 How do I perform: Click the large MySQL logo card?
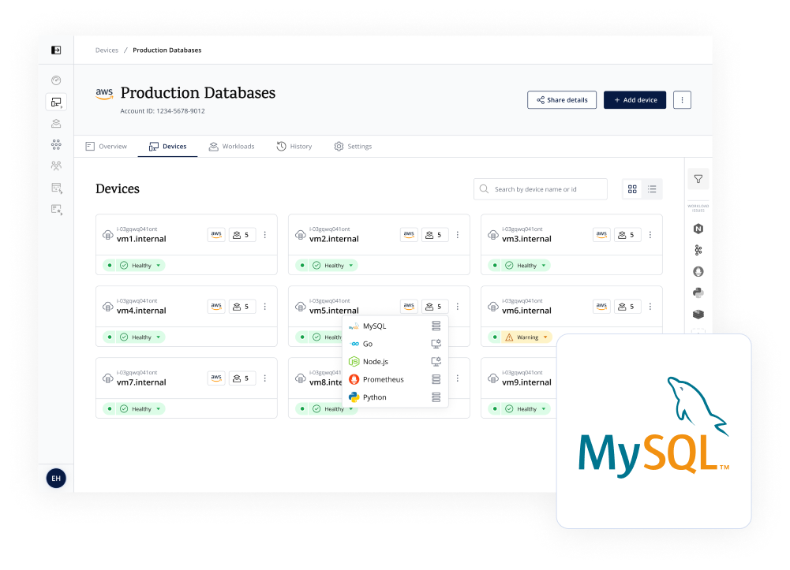pos(654,431)
